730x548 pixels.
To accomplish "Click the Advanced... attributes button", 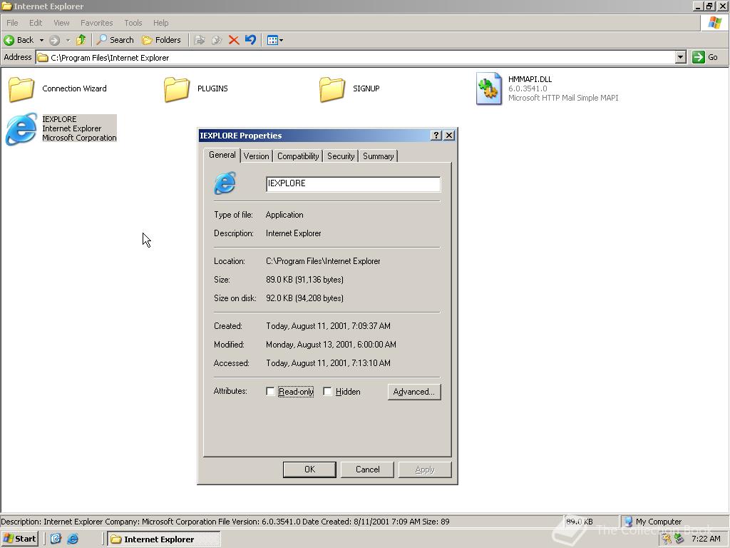I will pos(414,392).
